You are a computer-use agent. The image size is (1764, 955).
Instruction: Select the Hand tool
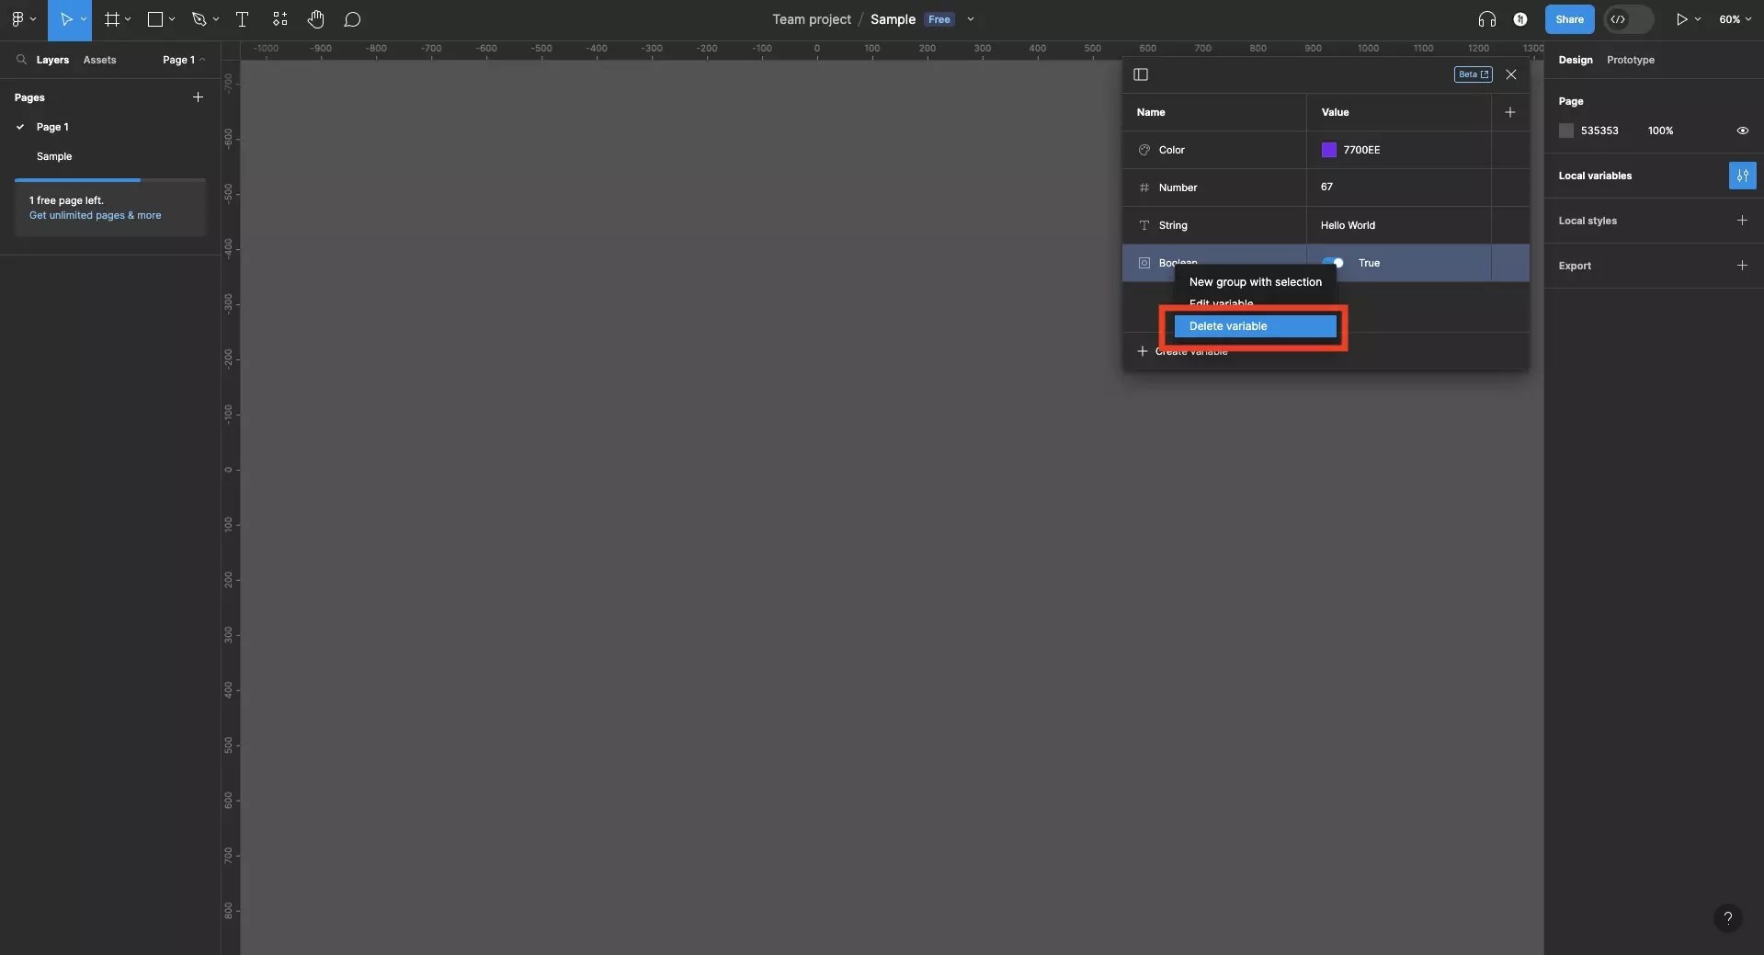[x=316, y=18]
